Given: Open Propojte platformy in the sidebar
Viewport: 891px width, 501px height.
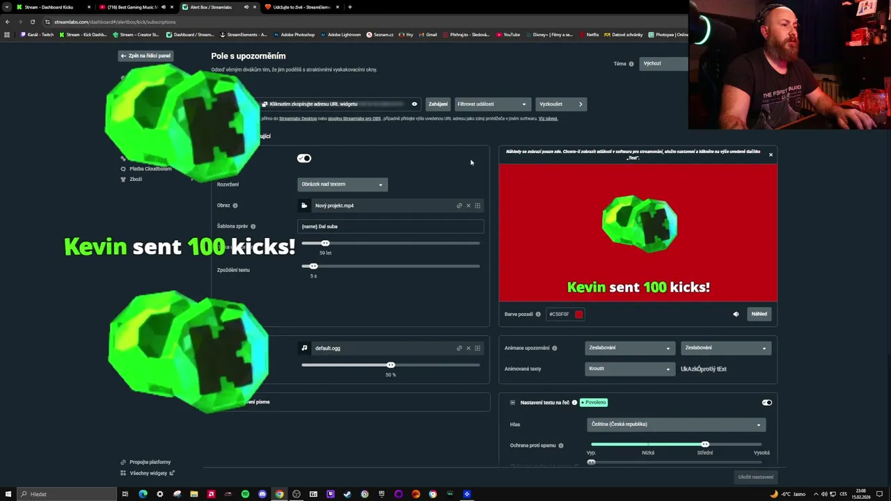Looking at the screenshot, I should click(x=145, y=462).
